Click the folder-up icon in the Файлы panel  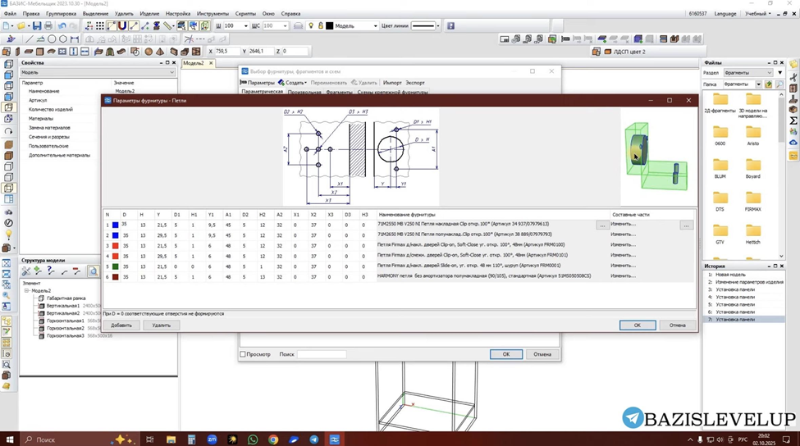click(768, 84)
